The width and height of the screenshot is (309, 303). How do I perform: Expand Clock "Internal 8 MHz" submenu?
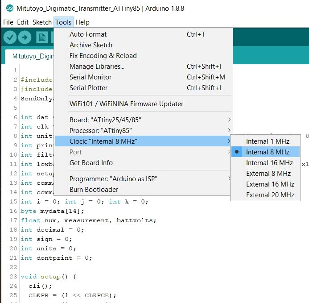pyautogui.click(x=143, y=141)
